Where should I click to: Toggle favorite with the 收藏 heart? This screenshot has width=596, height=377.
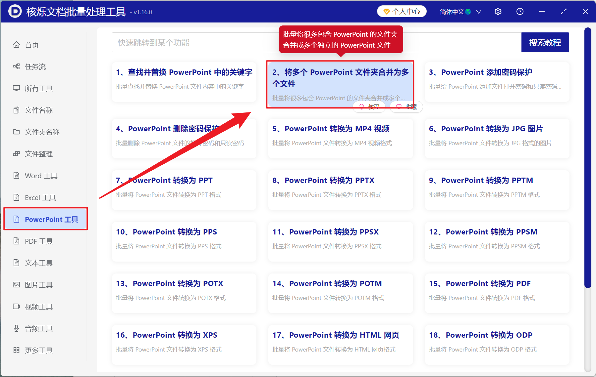pos(406,106)
